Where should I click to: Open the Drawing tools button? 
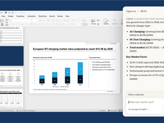pos(106,22)
